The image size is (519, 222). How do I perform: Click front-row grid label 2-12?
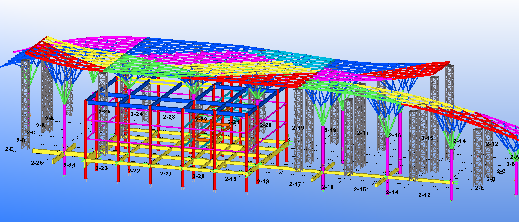coord(424,195)
